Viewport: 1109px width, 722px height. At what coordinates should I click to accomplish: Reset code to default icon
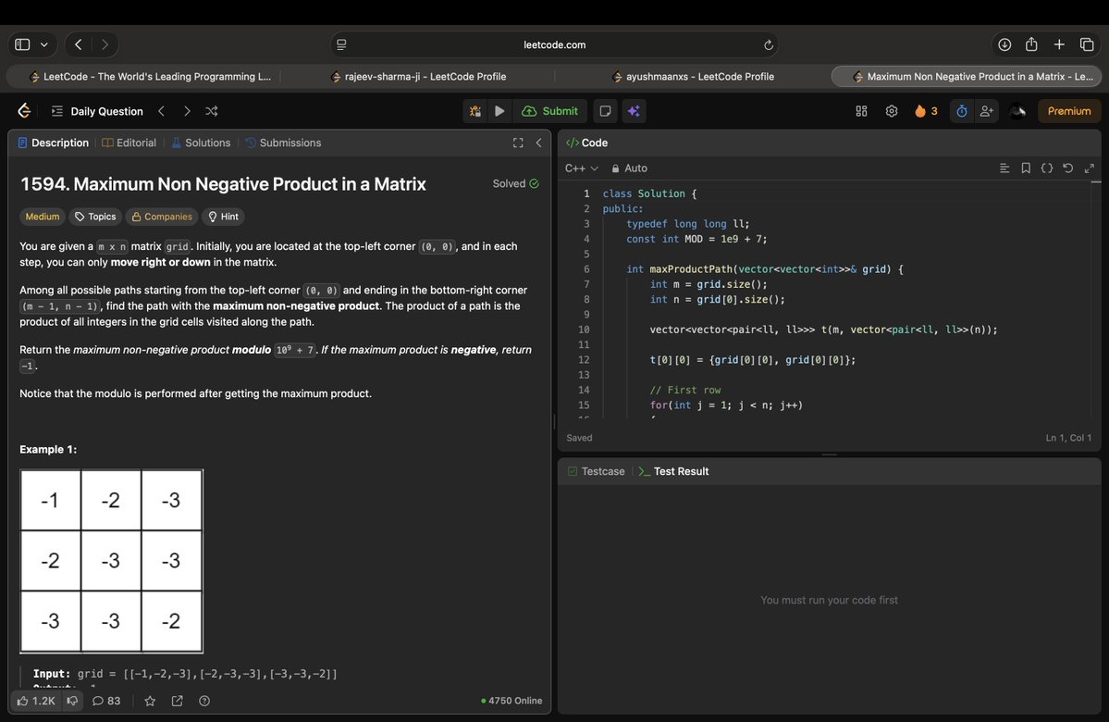coord(1068,168)
